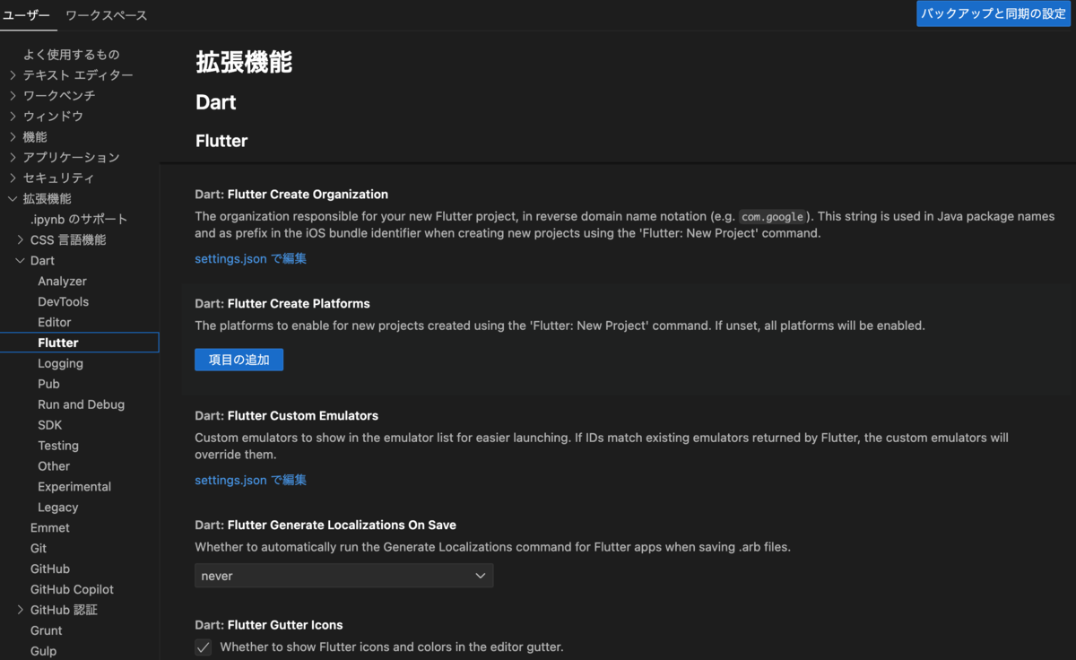Select Logging under Dart
This screenshot has height=660, width=1076.
[x=60, y=363]
